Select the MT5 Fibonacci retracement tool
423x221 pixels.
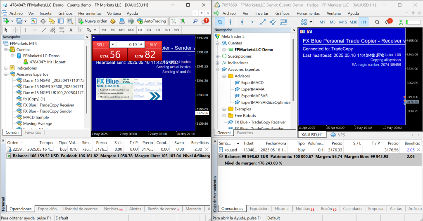pyautogui.click(x=283, y=22)
